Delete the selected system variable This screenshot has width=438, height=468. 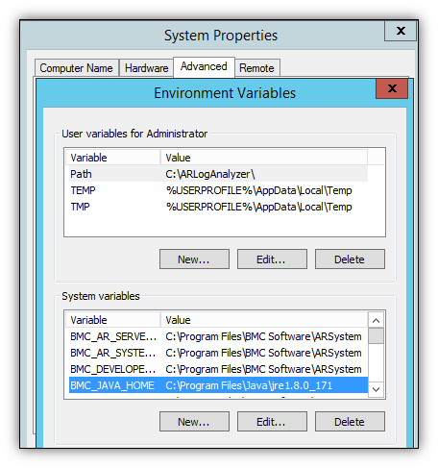click(x=350, y=422)
